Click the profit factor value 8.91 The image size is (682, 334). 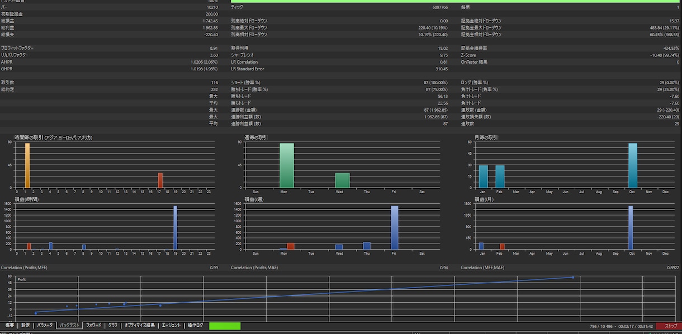(214, 49)
